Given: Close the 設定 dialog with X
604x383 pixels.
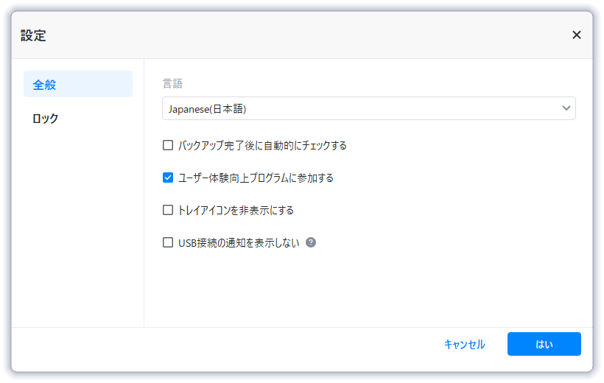Looking at the screenshot, I should 576,35.
